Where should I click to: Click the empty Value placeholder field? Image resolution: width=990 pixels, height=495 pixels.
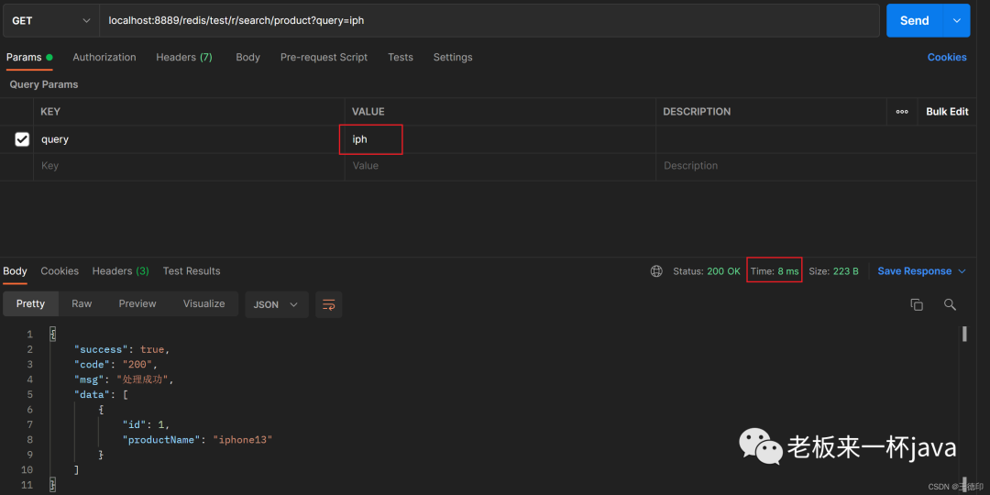tap(500, 166)
